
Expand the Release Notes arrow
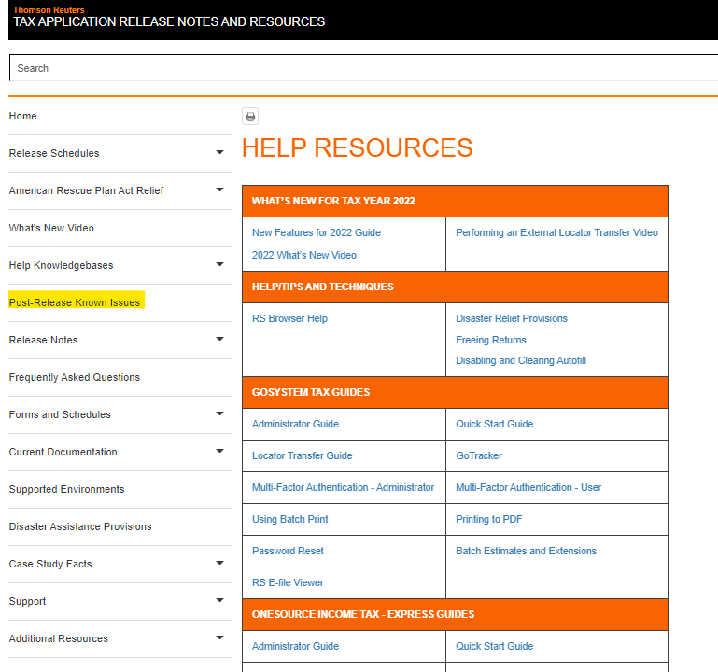[219, 339]
